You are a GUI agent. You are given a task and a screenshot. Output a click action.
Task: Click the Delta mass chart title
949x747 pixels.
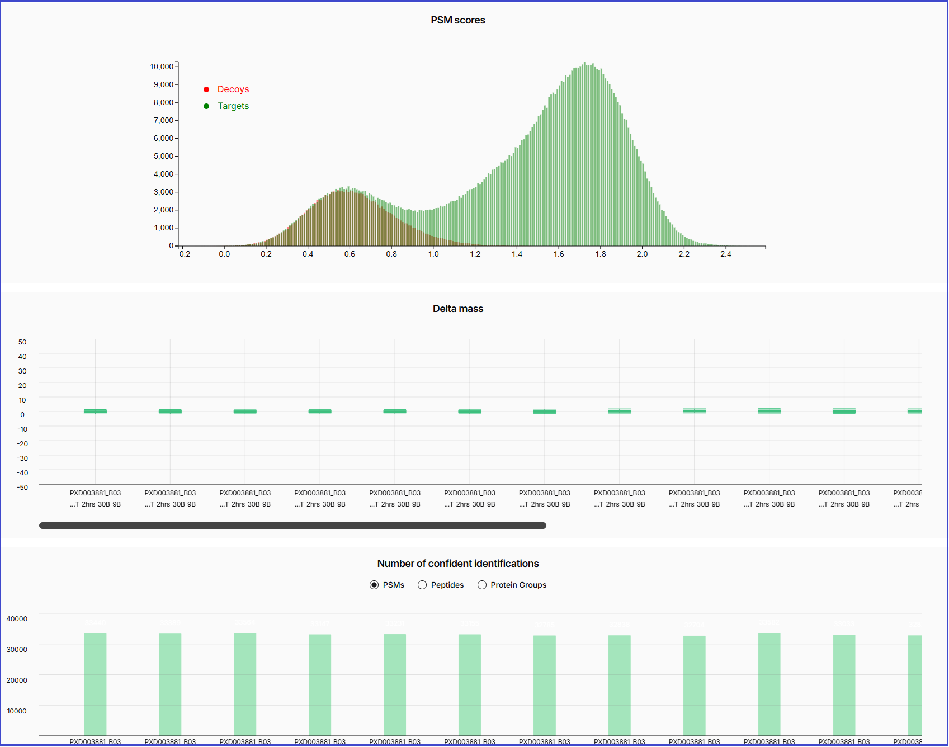point(457,309)
